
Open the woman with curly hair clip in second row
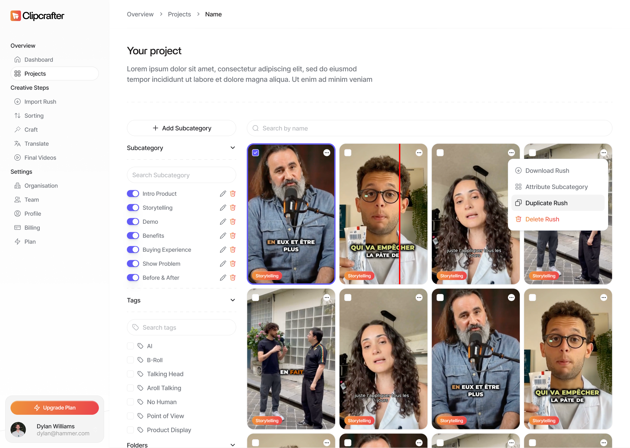tap(383, 359)
